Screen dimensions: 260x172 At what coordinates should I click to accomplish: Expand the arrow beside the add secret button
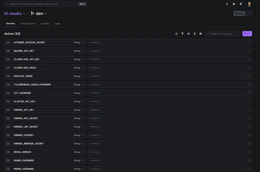(x=250, y=34)
